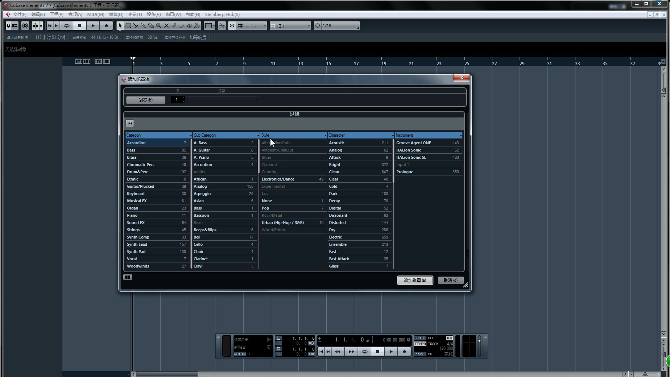Reset the filter with the rewind icon
The width and height of the screenshot is (670, 377).
[x=130, y=123]
